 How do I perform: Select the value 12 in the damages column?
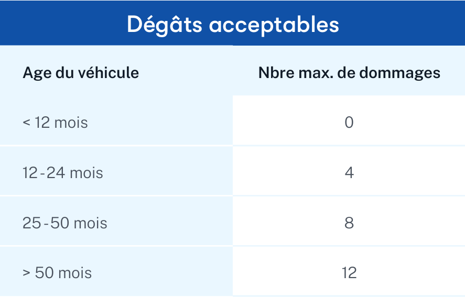[x=349, y=273]
